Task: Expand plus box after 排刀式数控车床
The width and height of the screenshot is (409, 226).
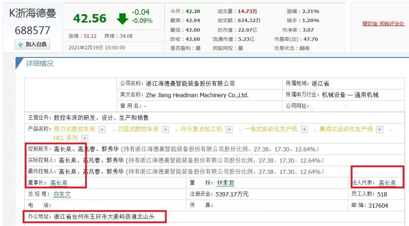Action: (102, 130)
